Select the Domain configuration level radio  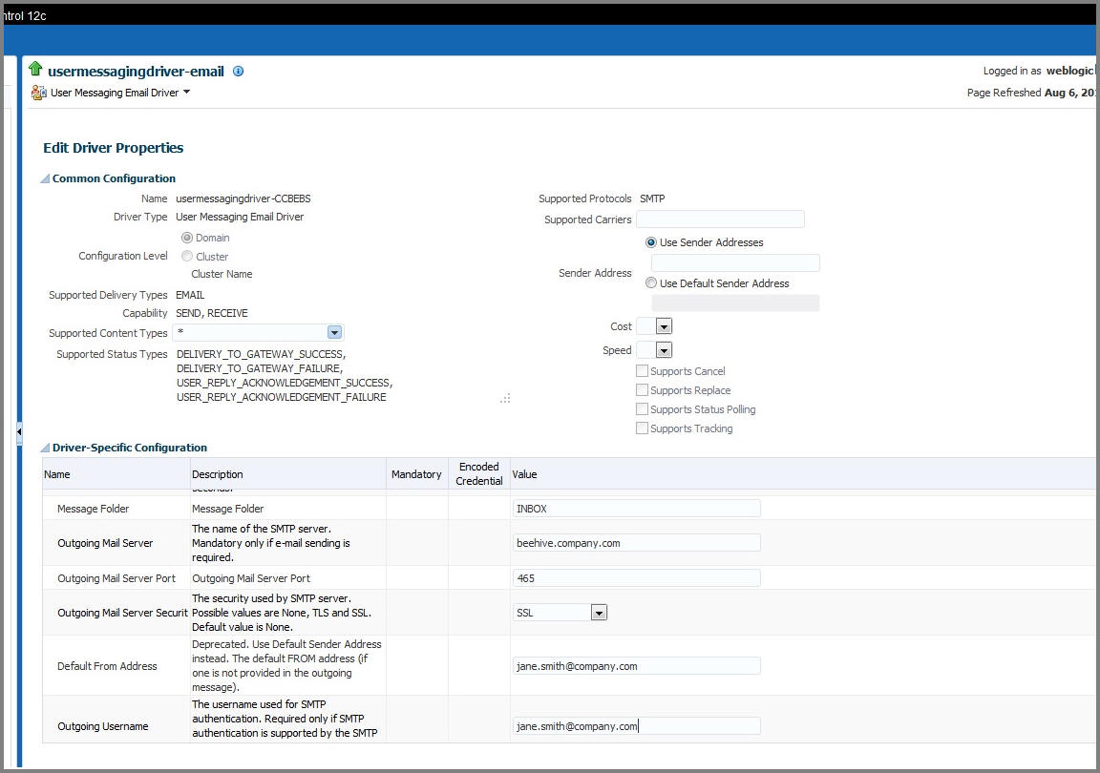(x=186, y=238)
